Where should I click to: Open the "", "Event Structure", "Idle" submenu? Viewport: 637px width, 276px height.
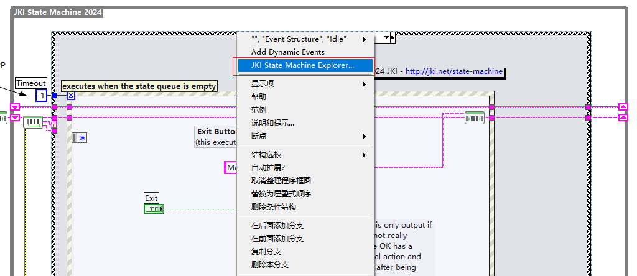[305, 39]
